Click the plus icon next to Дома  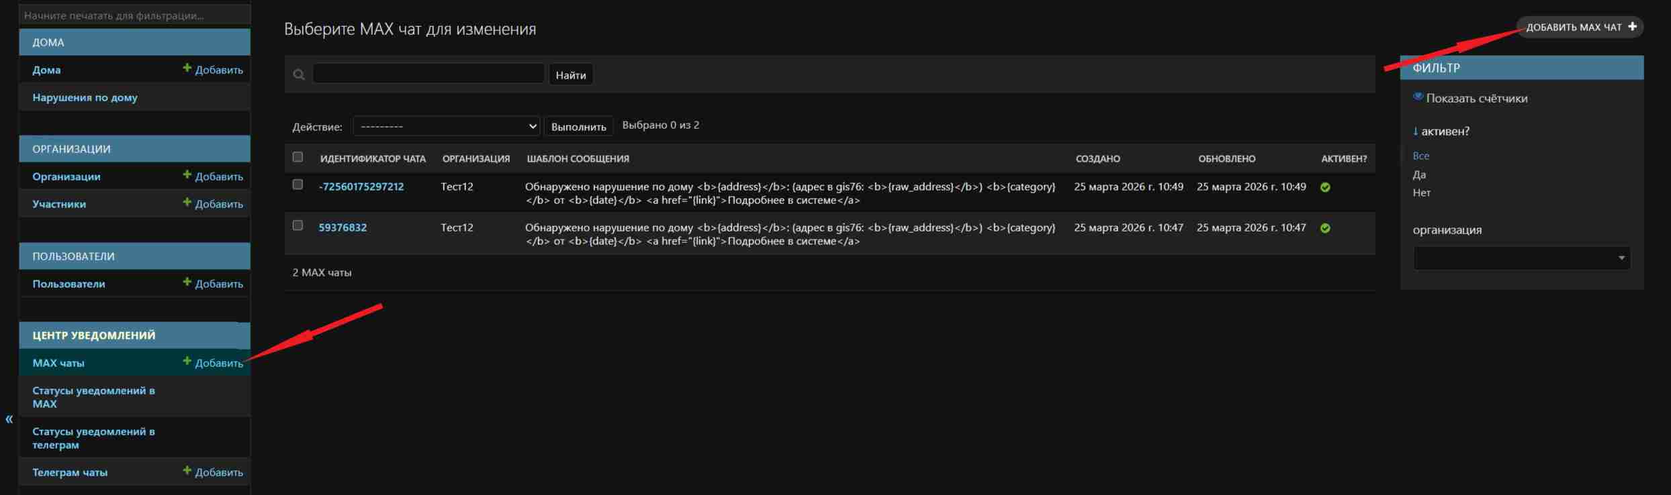[187, 68]
